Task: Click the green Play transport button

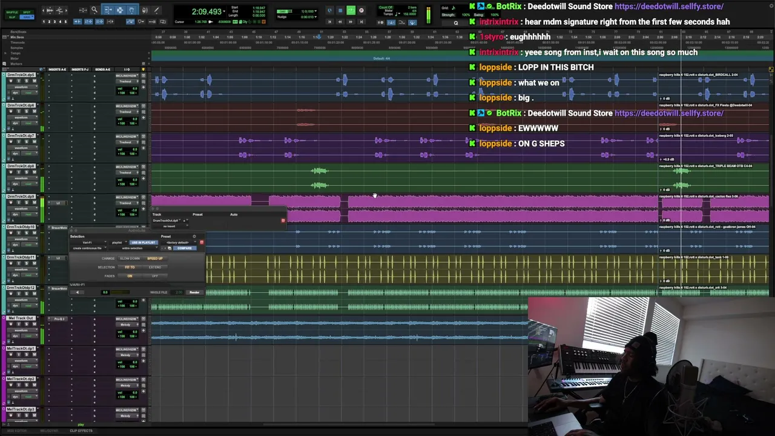Action: pyautogui.click(x=351, y=10)
